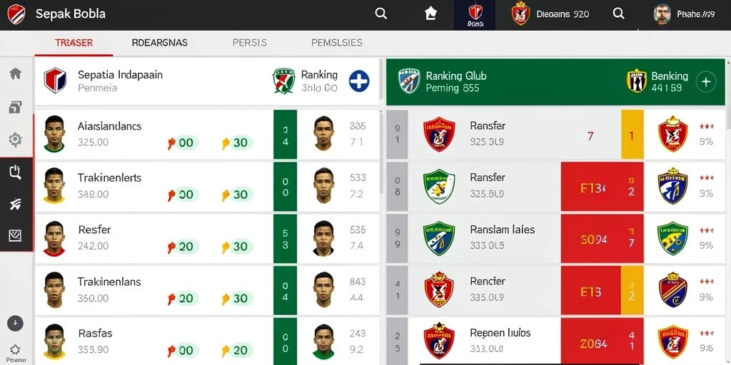731x365 pixels.
Task: Click the Sepak Bobla shield logo
Action: coord(16,14)
